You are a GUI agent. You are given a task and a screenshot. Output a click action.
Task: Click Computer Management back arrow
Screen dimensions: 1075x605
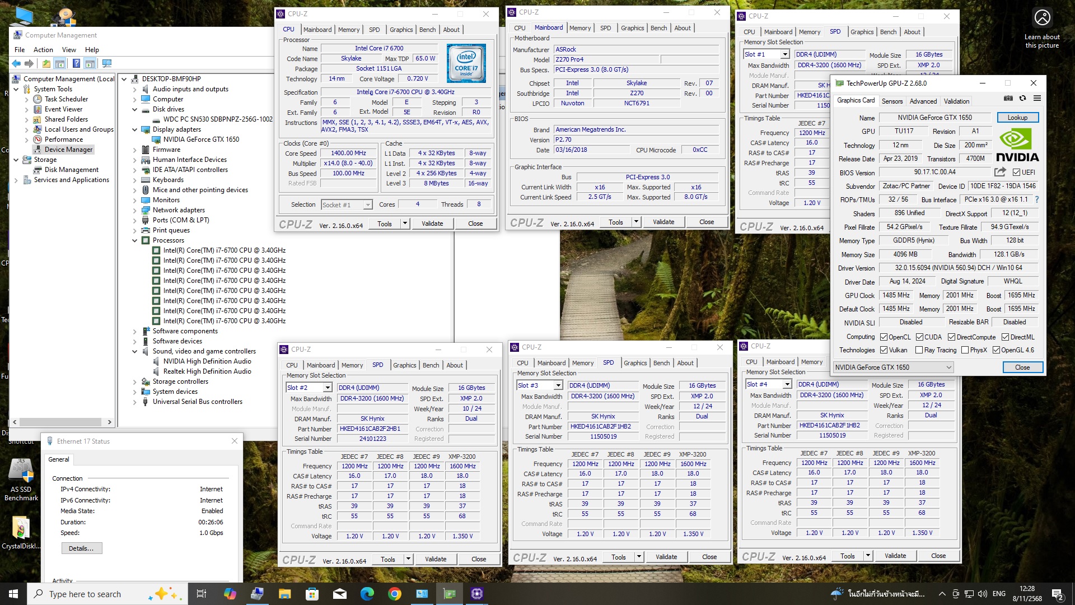[x=16, y=63]
